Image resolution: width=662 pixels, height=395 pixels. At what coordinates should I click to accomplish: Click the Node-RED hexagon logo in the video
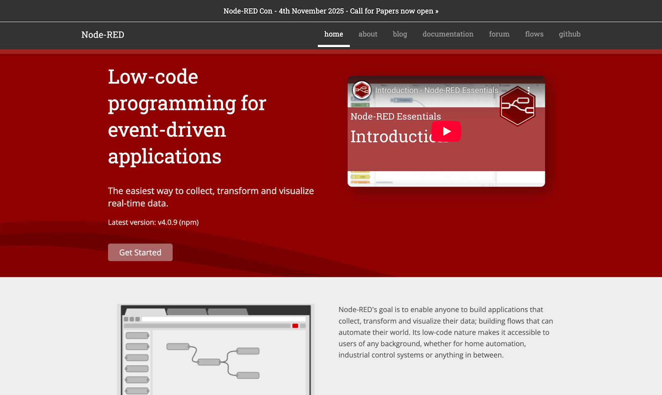517,107
